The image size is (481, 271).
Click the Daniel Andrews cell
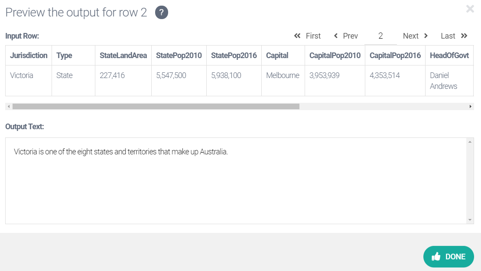443,81
